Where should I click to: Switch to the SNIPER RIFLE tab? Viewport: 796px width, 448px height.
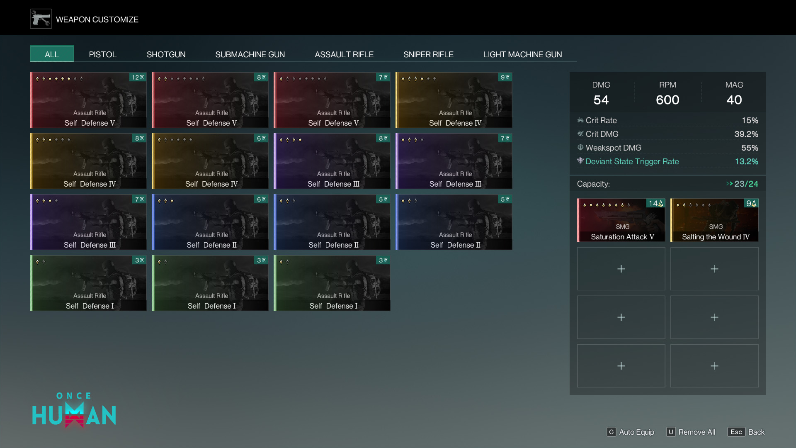click(428, 54)
